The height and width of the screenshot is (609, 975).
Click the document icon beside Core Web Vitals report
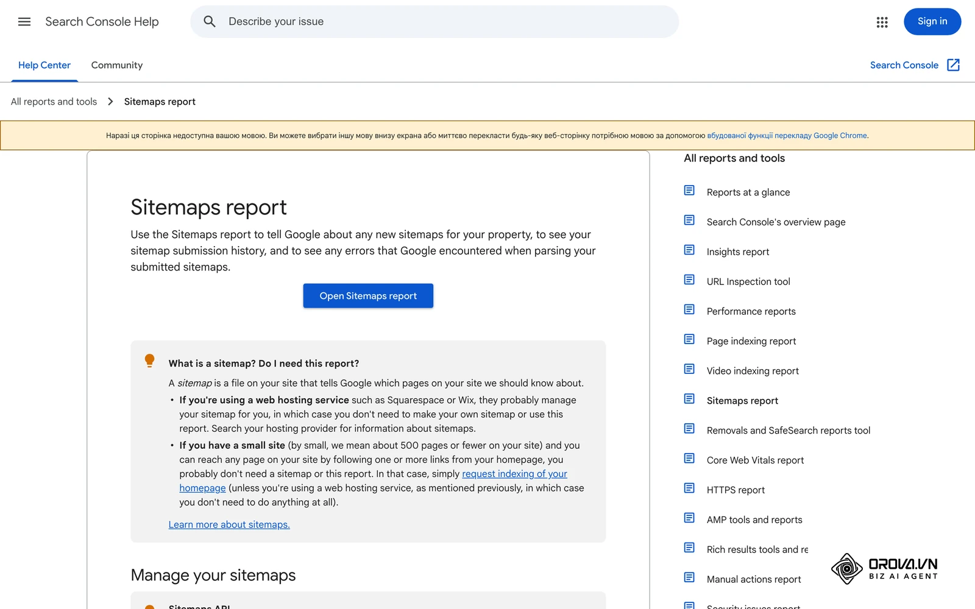point(689,459)
